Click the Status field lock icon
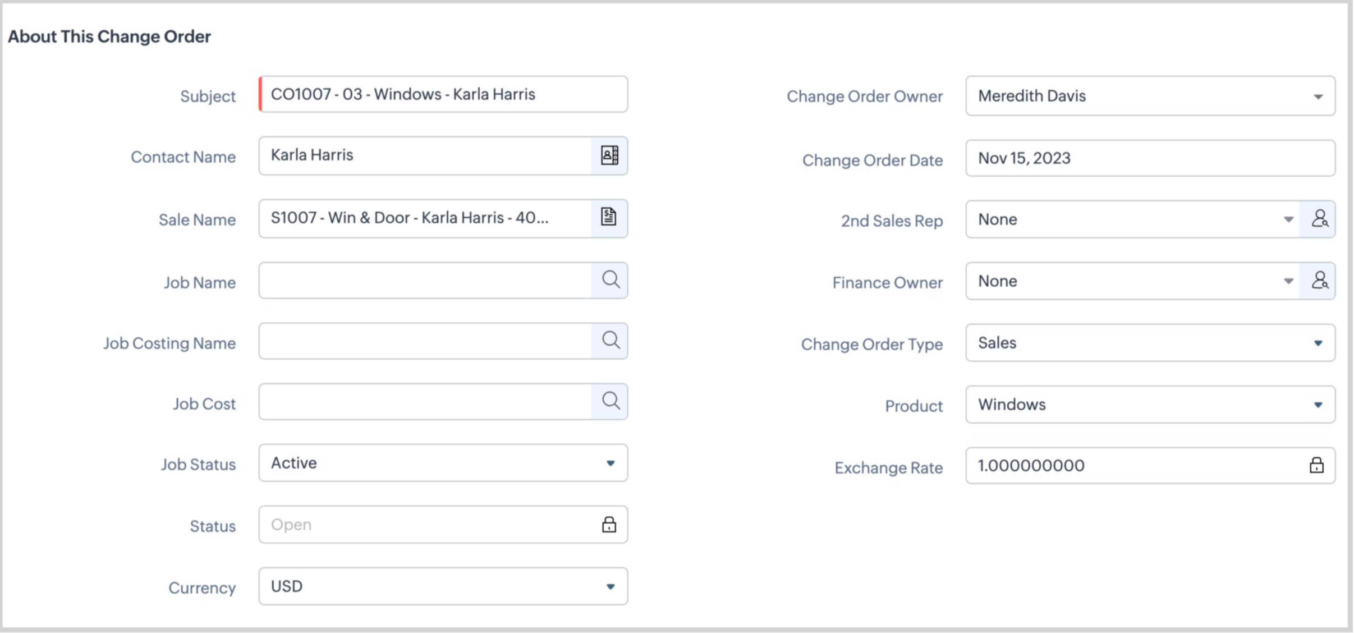The width and height of the screenshot is (1354, 633). click(x=609, y=524)
